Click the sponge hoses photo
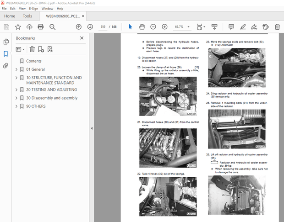Image resolution: width=284 pixels, height=222 pixels. [168, 196]
